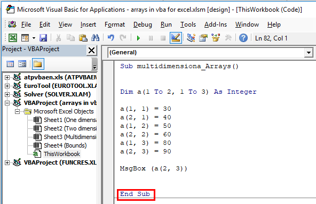Click the Dim a(1 To 2, 1 To 3) line
Viewport: 316px width, 204px height.
(188, 92)
